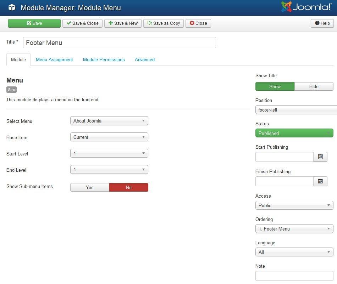Click the Title input field

119,43
